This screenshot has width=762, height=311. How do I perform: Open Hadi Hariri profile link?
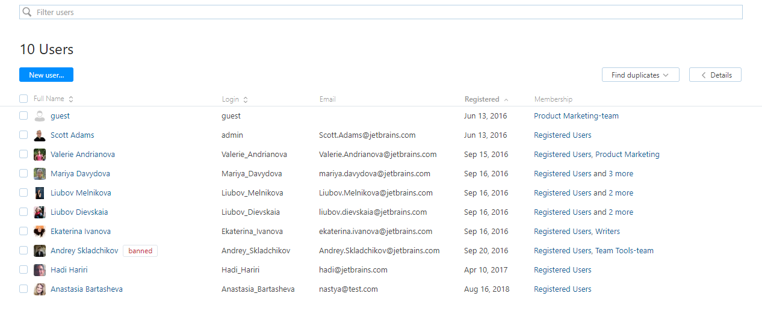click(70, 270)
